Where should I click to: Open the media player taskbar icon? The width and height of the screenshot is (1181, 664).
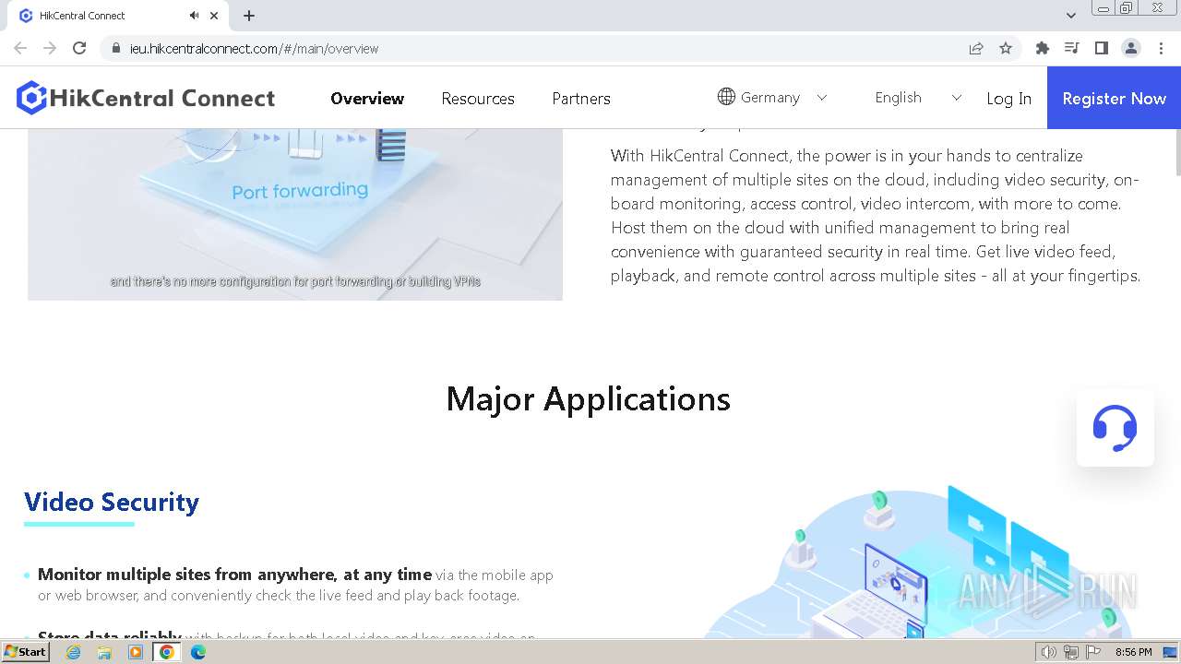click(136, 652)
